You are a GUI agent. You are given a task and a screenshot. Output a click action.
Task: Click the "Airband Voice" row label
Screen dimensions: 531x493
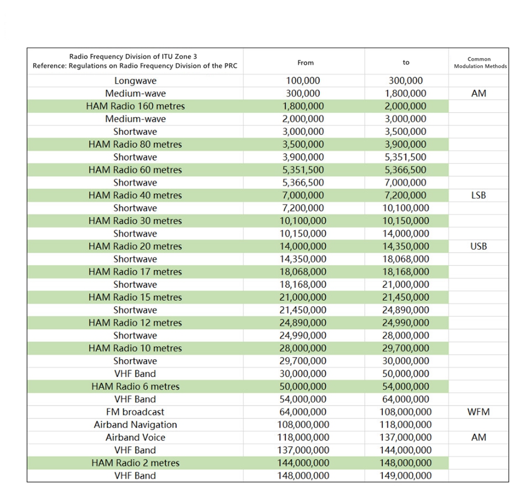[x=136, y=437]
